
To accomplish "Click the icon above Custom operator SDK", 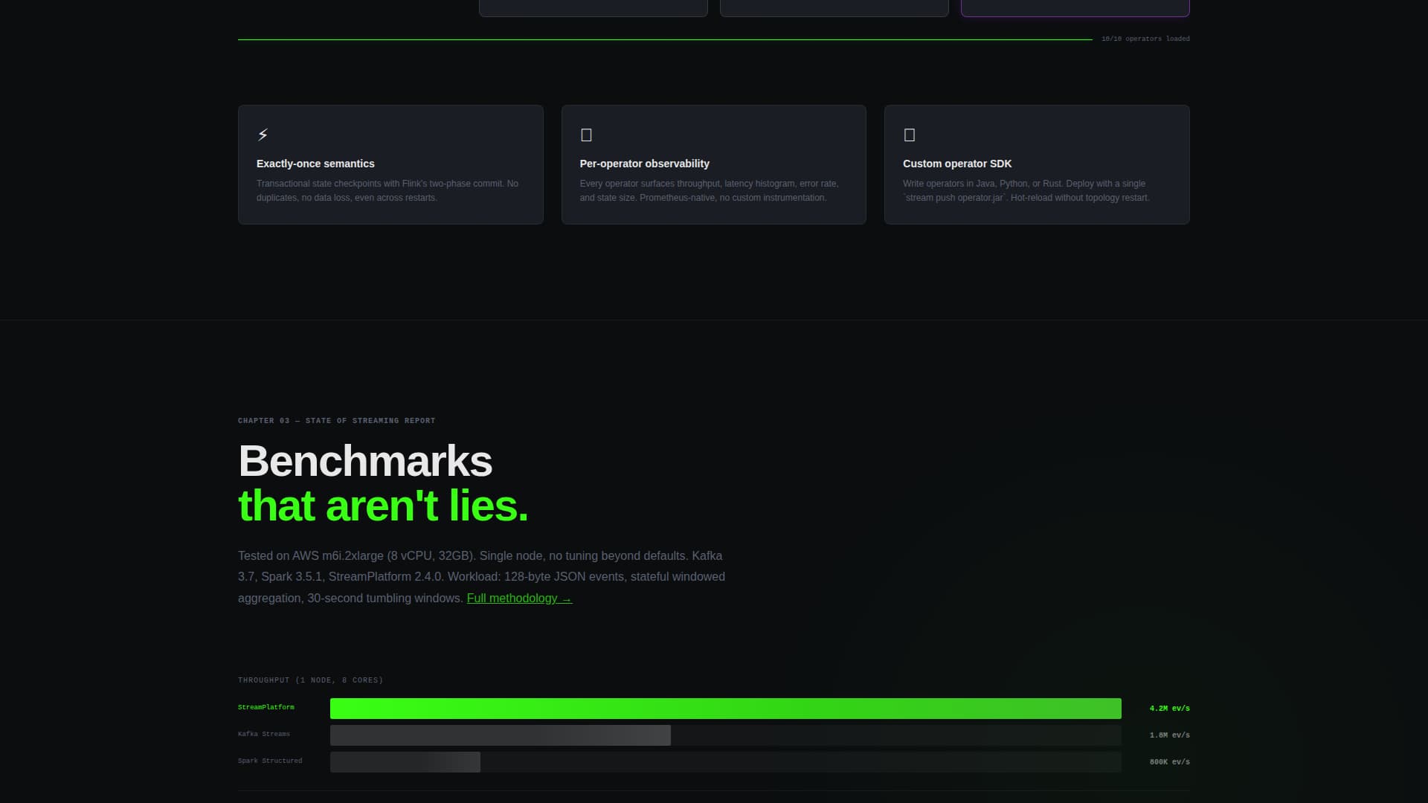I will click(909, 135).
